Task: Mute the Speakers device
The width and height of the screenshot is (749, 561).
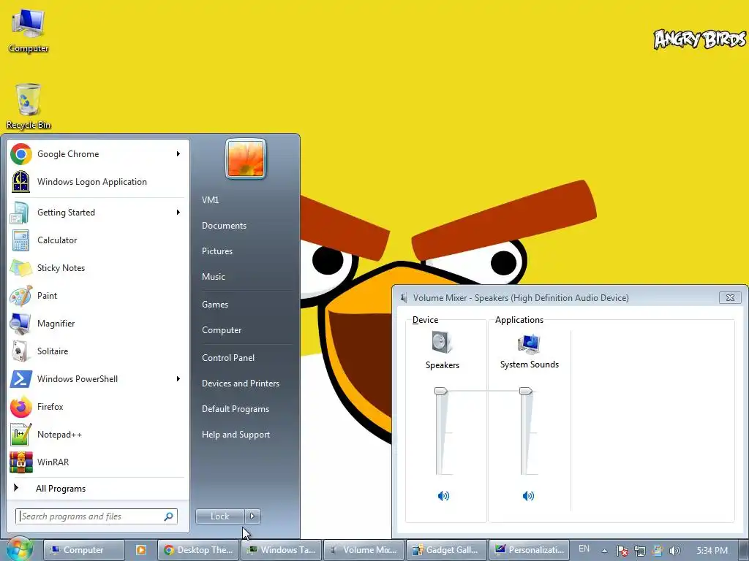Action: click(x=443, y=496)
